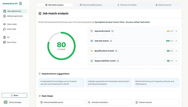
Task: Click the 100/100 Job title match score
Action: tap(170, 41)
